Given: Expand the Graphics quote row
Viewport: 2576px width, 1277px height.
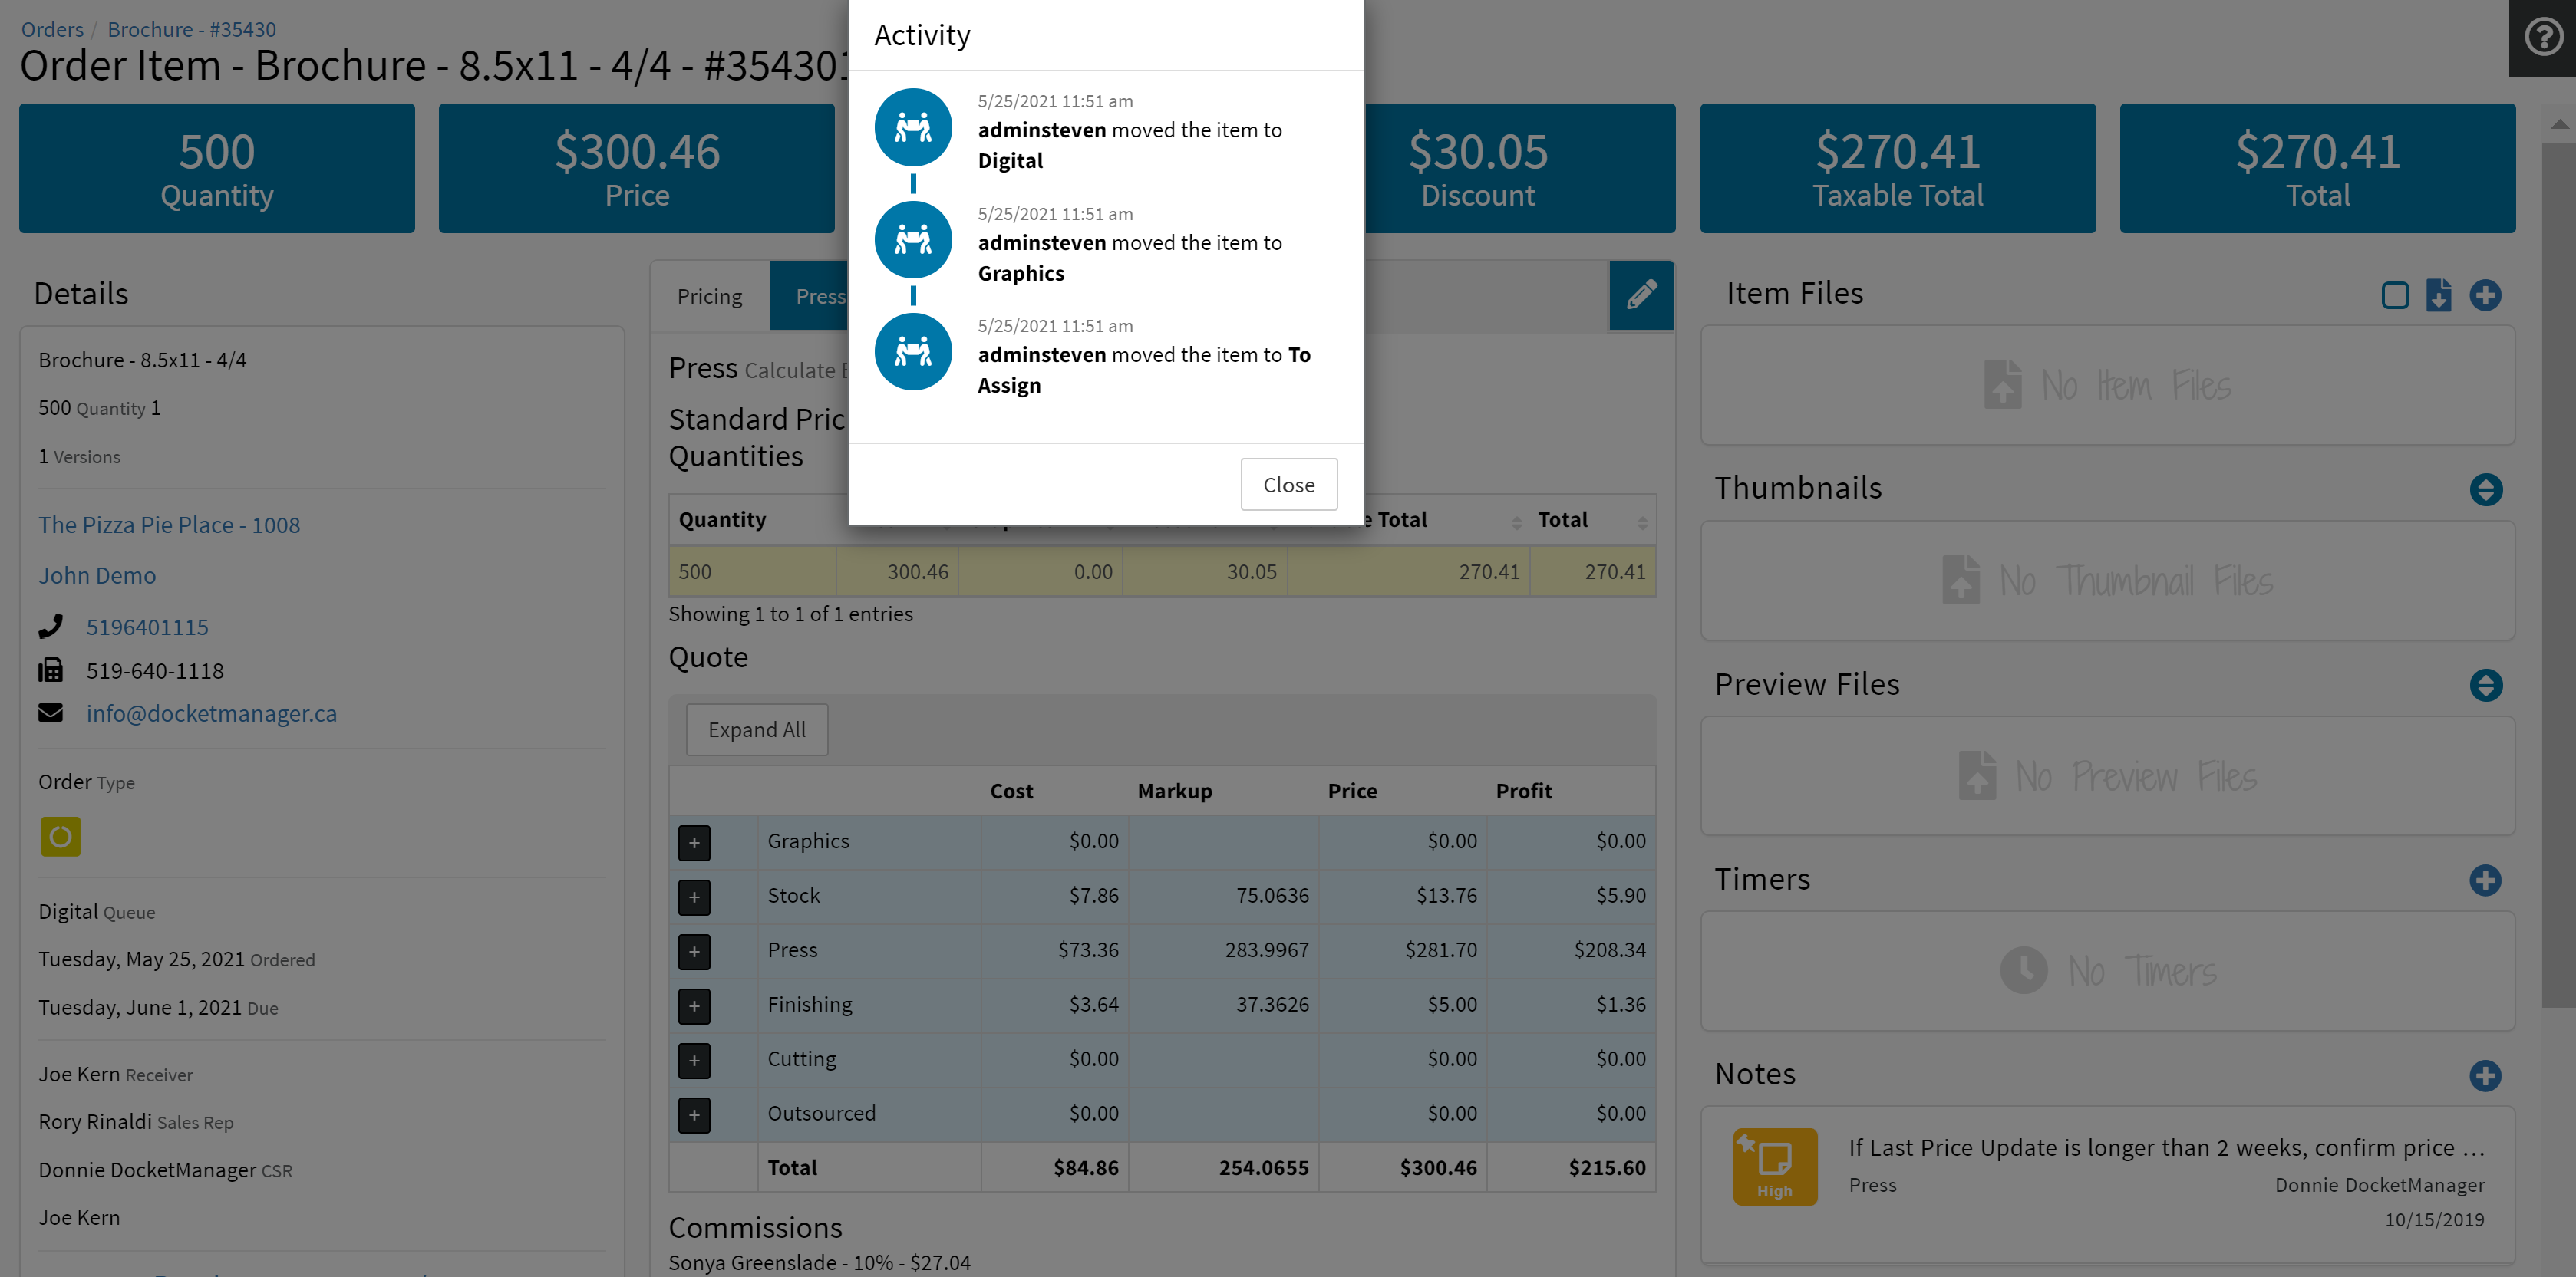Looking at the screenshot, I should click(694, 842).
